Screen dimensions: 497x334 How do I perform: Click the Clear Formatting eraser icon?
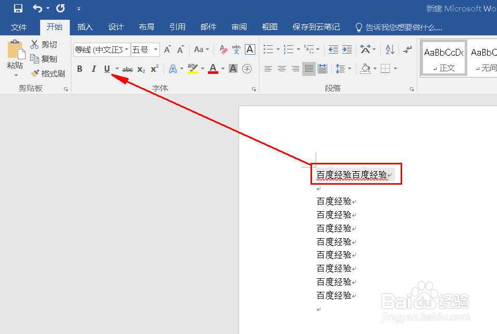[x=223, y=50]
